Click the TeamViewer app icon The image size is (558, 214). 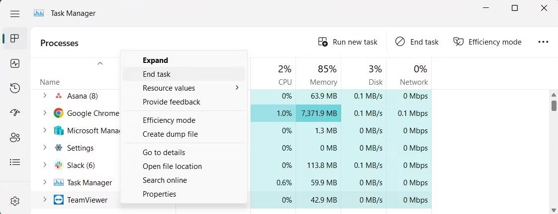(x=58, y=200)
